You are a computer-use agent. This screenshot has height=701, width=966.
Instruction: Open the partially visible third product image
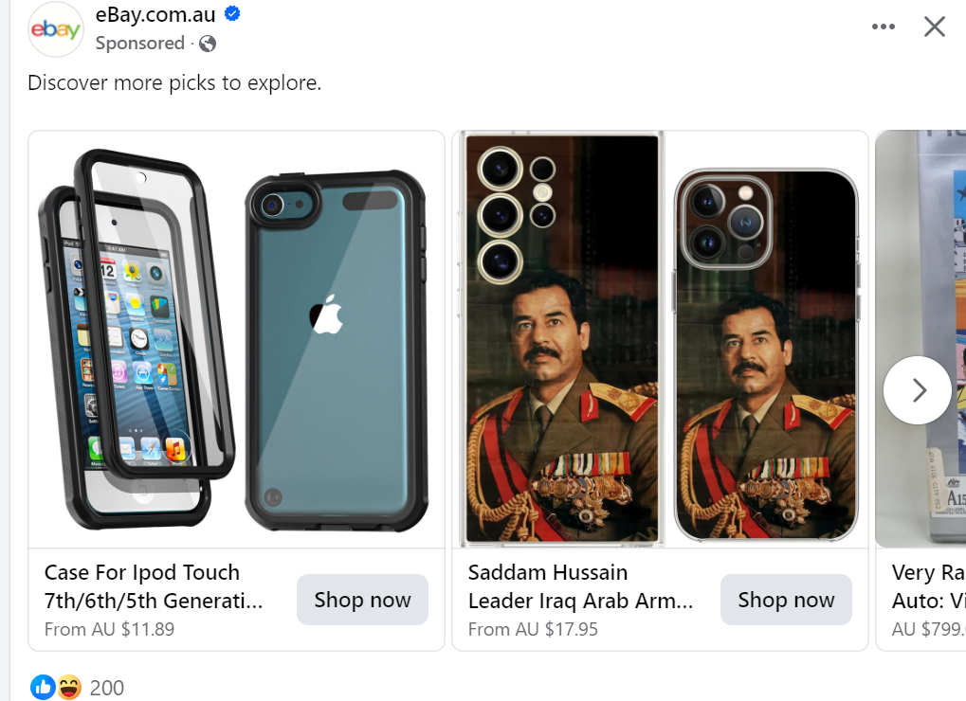coord(921,339)
